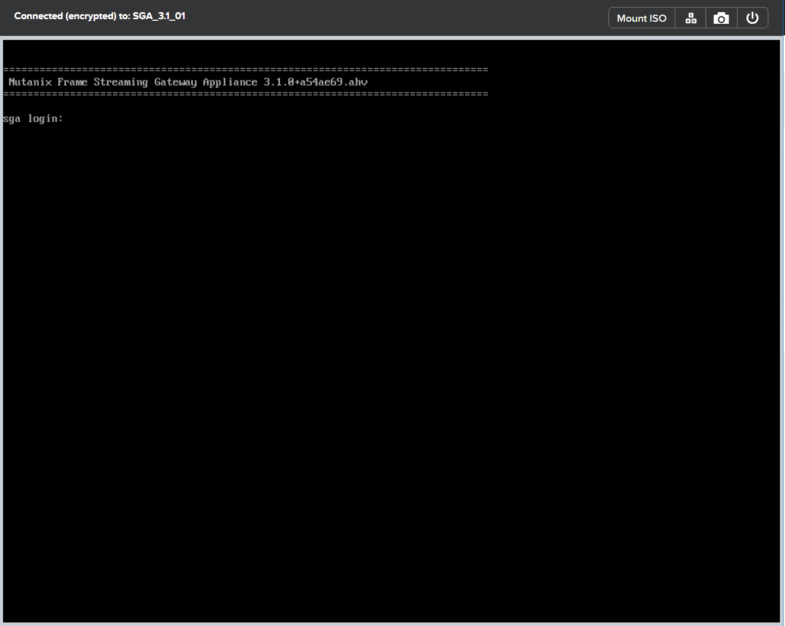Click the sga login prompt
Image resolution: width=785 pixels, height=626 pixels.
tap(33, 118)
